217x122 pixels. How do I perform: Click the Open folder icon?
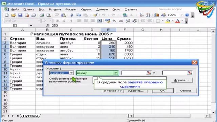point(14,15)
